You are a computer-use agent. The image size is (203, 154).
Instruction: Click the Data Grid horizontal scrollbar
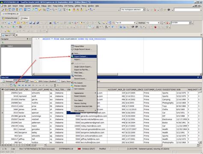(104, 145)
